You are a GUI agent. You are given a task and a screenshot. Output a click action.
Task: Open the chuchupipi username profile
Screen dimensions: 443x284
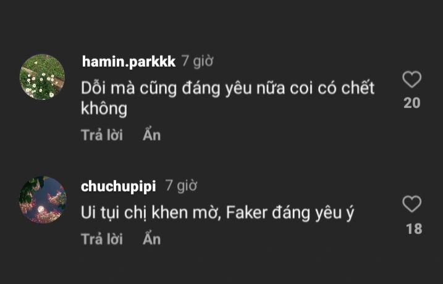(119, 186)
